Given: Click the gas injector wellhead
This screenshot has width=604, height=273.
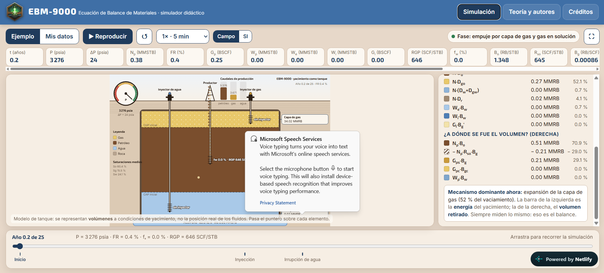Looking at the screenshot, I should (x=250, y=97).
